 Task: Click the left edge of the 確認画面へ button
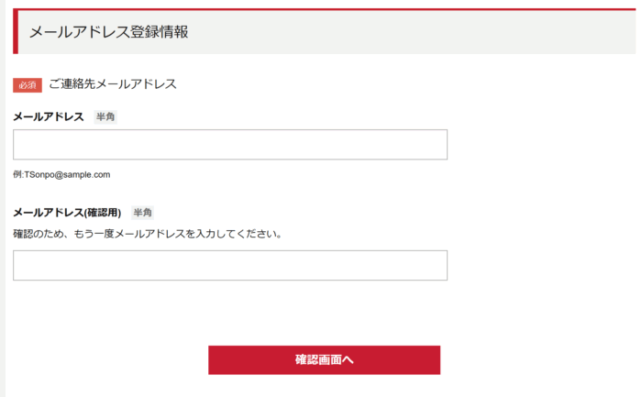216,360
